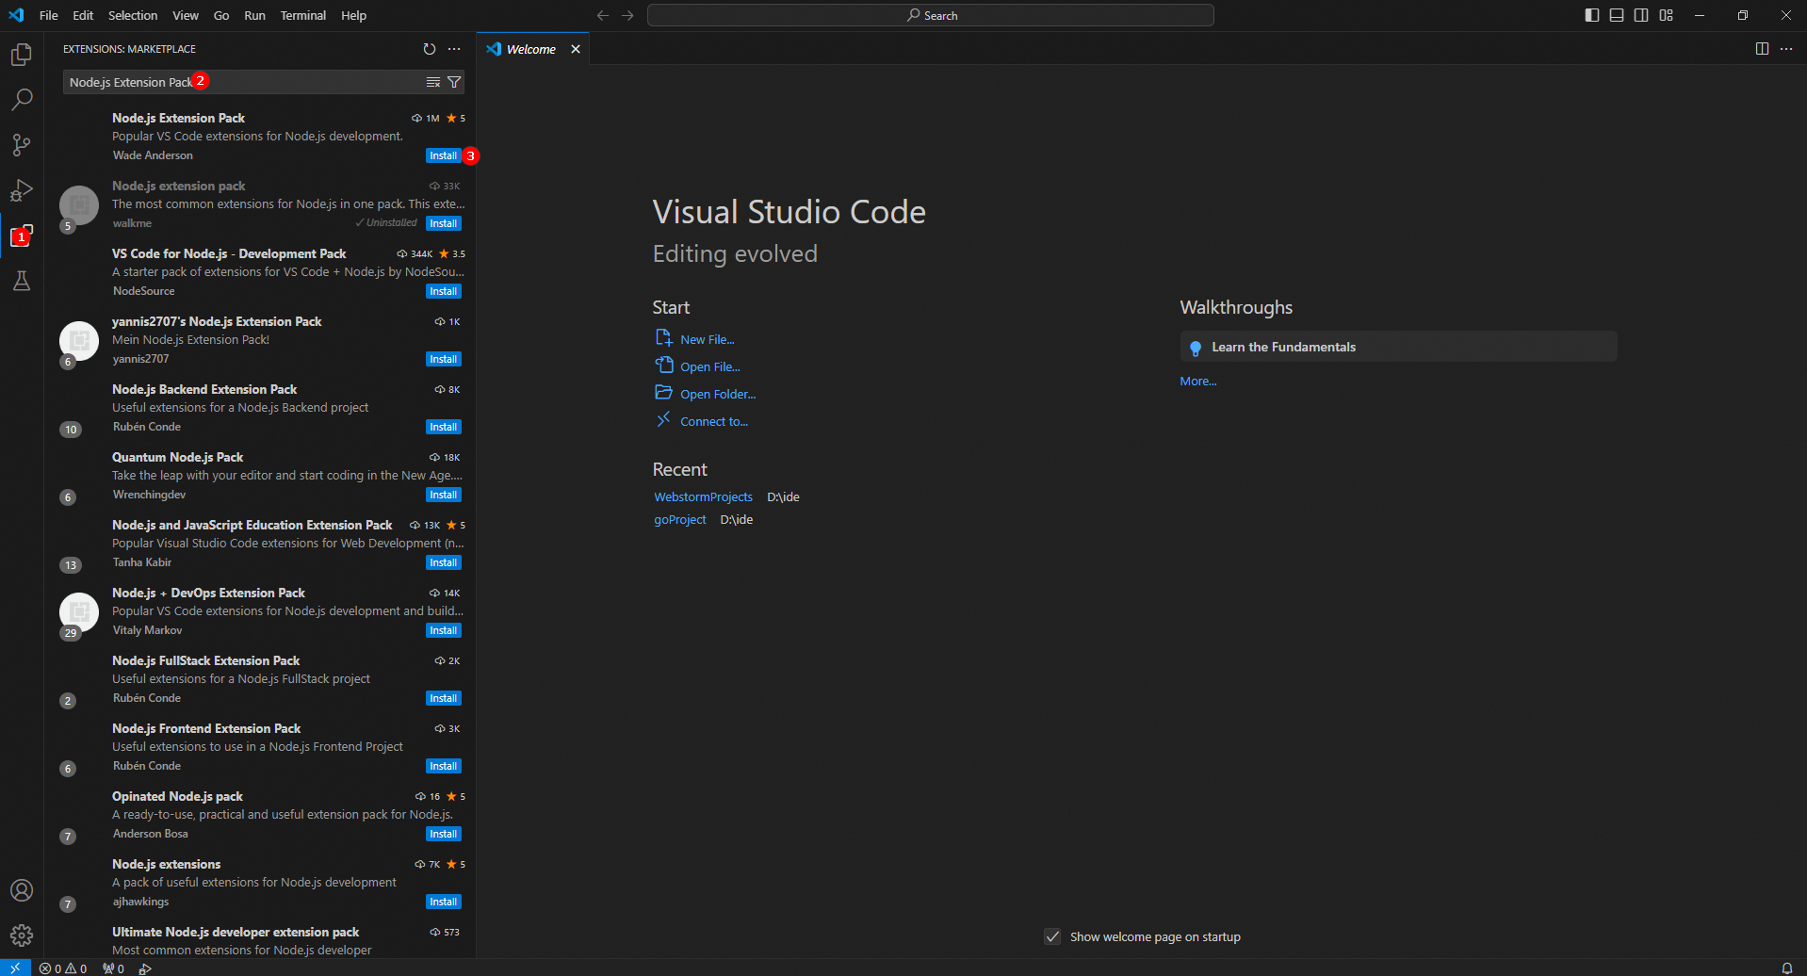This screenshot has width=1807, height=976.
Task: Open the Accounts icon
Action: coord(21,890)
